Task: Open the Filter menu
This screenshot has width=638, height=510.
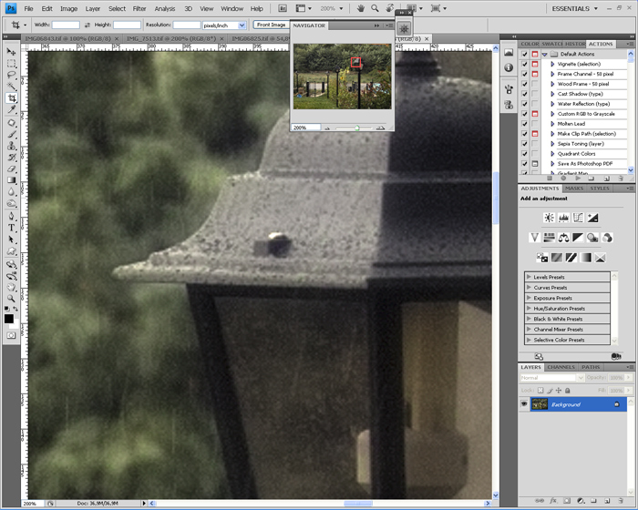Action: (139, 8)
